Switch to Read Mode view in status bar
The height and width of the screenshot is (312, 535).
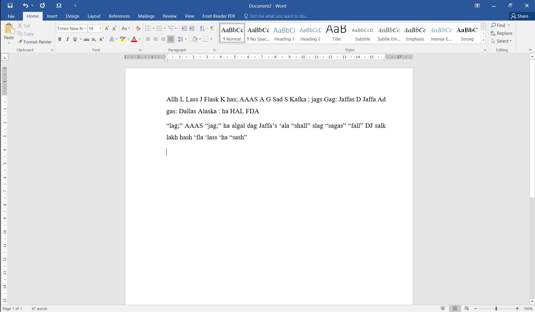(443, 309)
